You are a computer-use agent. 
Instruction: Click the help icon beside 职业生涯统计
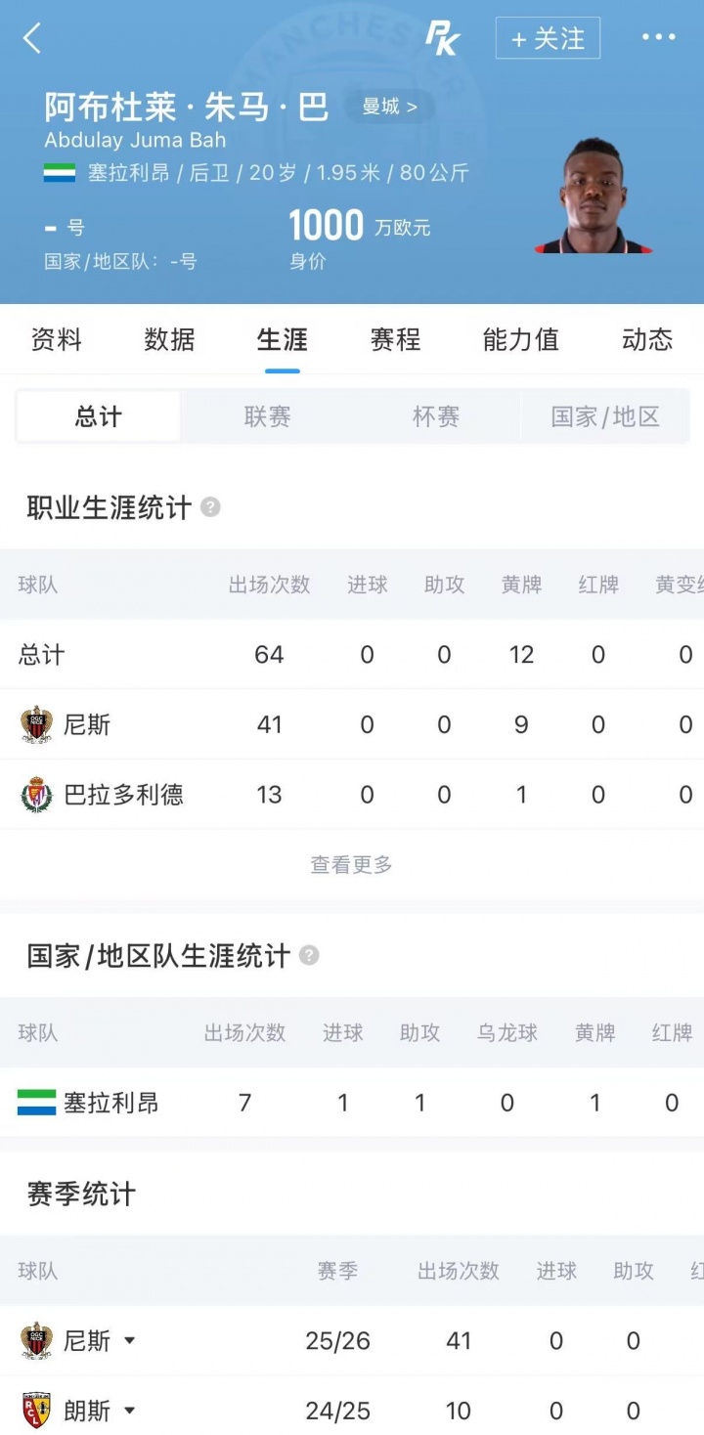tap(210, 507)
